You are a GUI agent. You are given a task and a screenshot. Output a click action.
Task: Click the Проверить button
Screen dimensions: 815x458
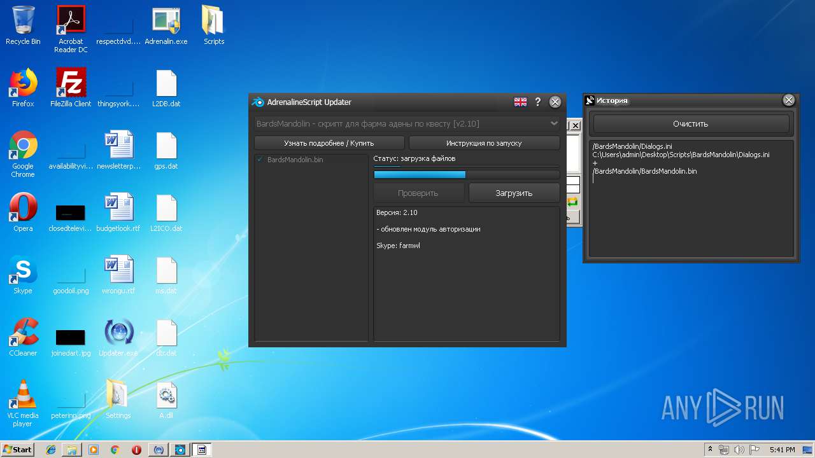point(418,193)
